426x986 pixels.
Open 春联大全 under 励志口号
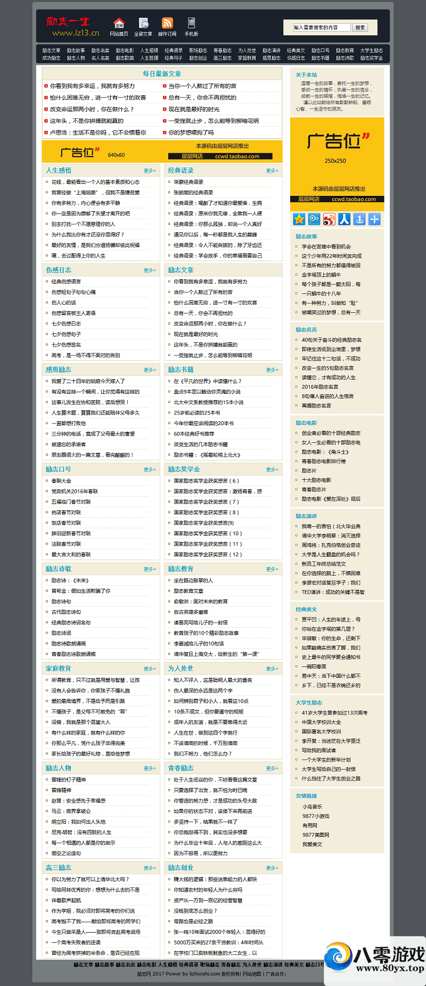point(61,481)
